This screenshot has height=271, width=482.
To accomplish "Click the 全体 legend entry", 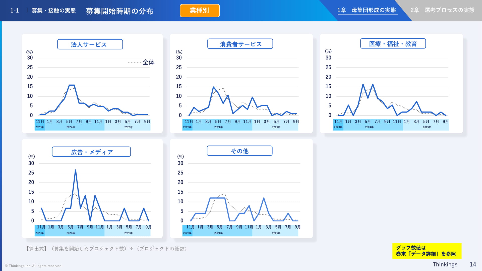I will click(x=141, y=62).
